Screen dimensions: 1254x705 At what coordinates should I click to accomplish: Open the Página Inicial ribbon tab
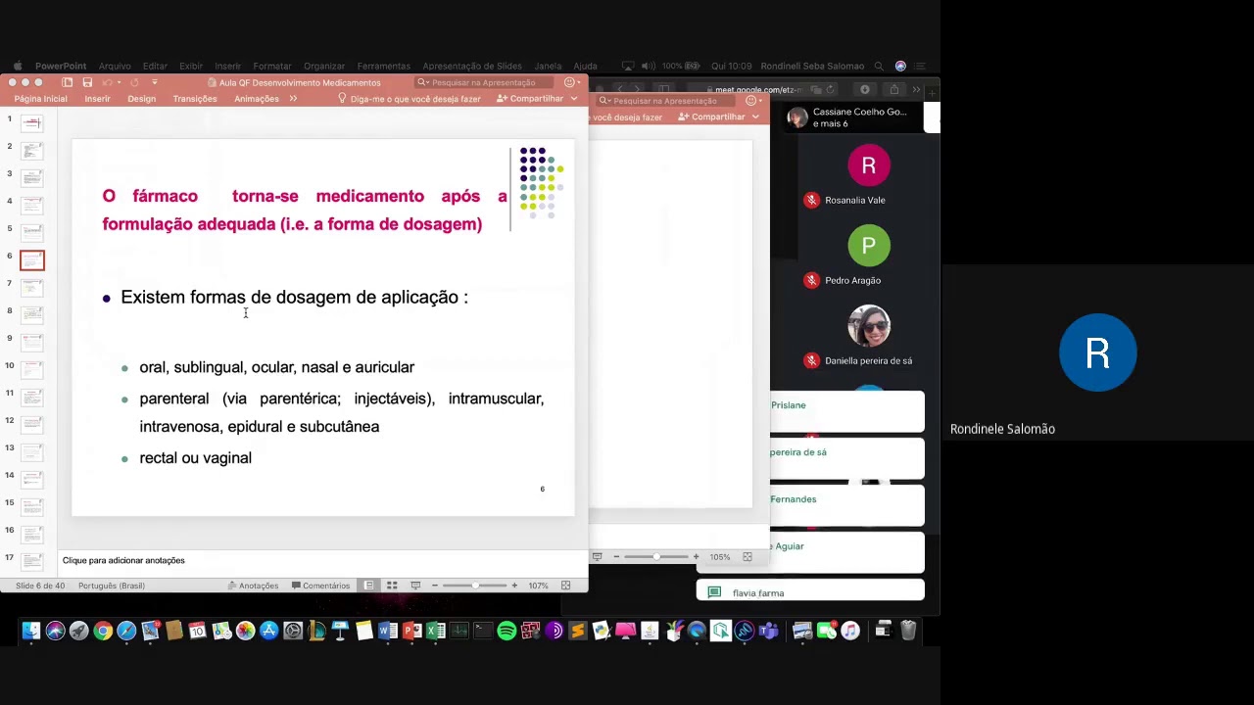40,99
